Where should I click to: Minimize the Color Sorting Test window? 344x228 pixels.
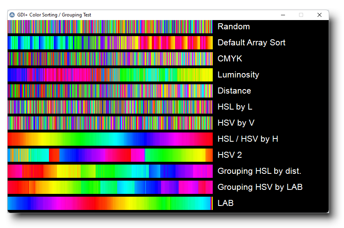(x=283, y=15)
